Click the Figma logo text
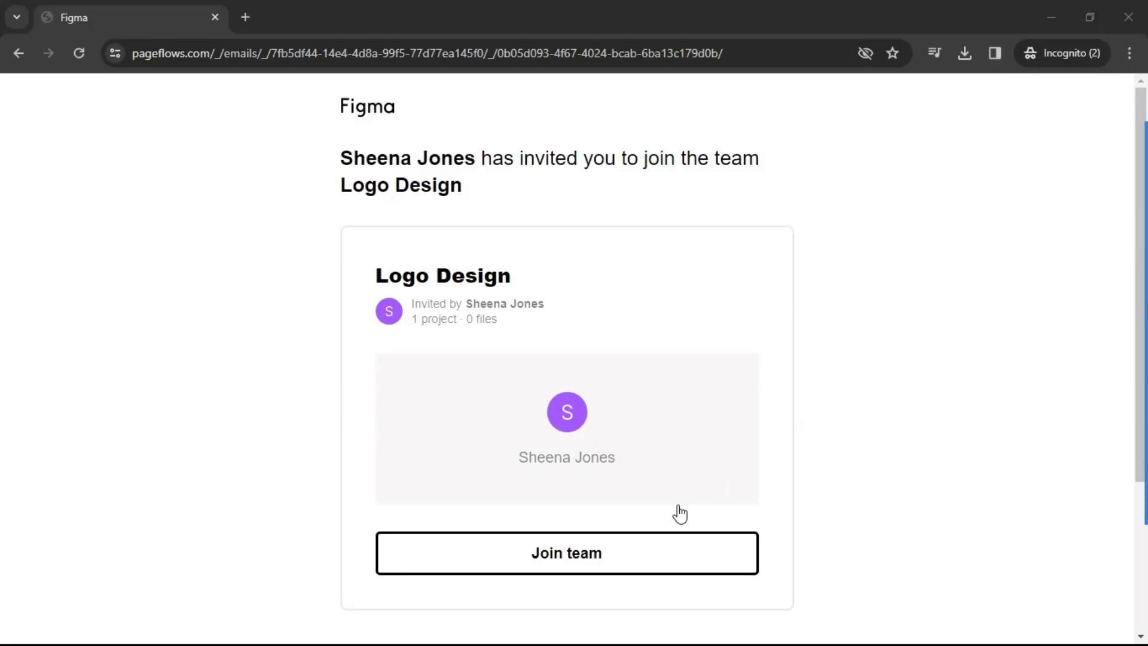Image resolution: width=1148 pixels, height=646 pixels. coord(367,106)
